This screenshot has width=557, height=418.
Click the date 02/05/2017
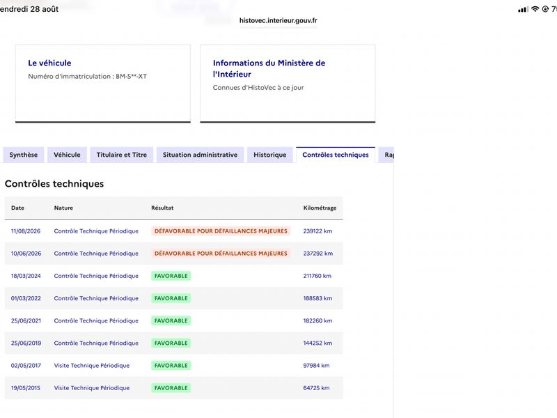(26, 365)
